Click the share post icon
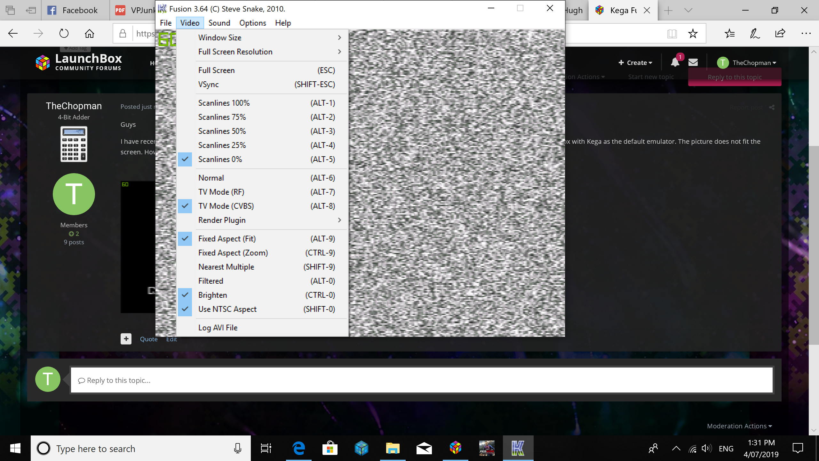The width and height of the screenshot is (819, 461). [772, 108]
